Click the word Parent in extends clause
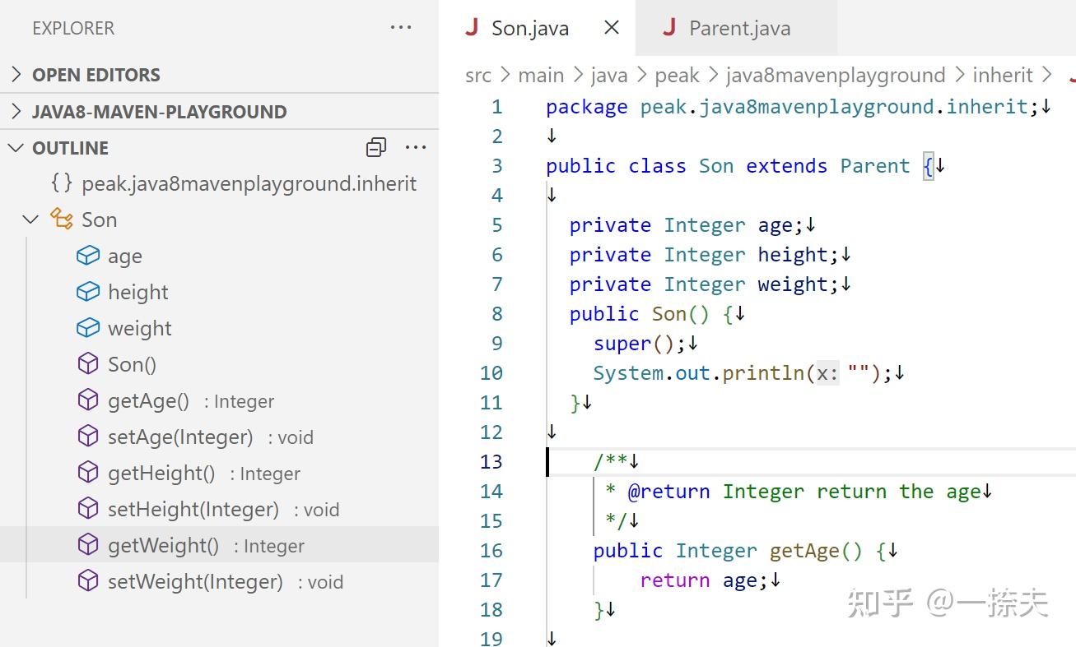 point(875,166)
